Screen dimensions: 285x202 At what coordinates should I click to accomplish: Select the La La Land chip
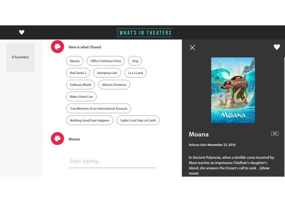click(x=135, y=73)
